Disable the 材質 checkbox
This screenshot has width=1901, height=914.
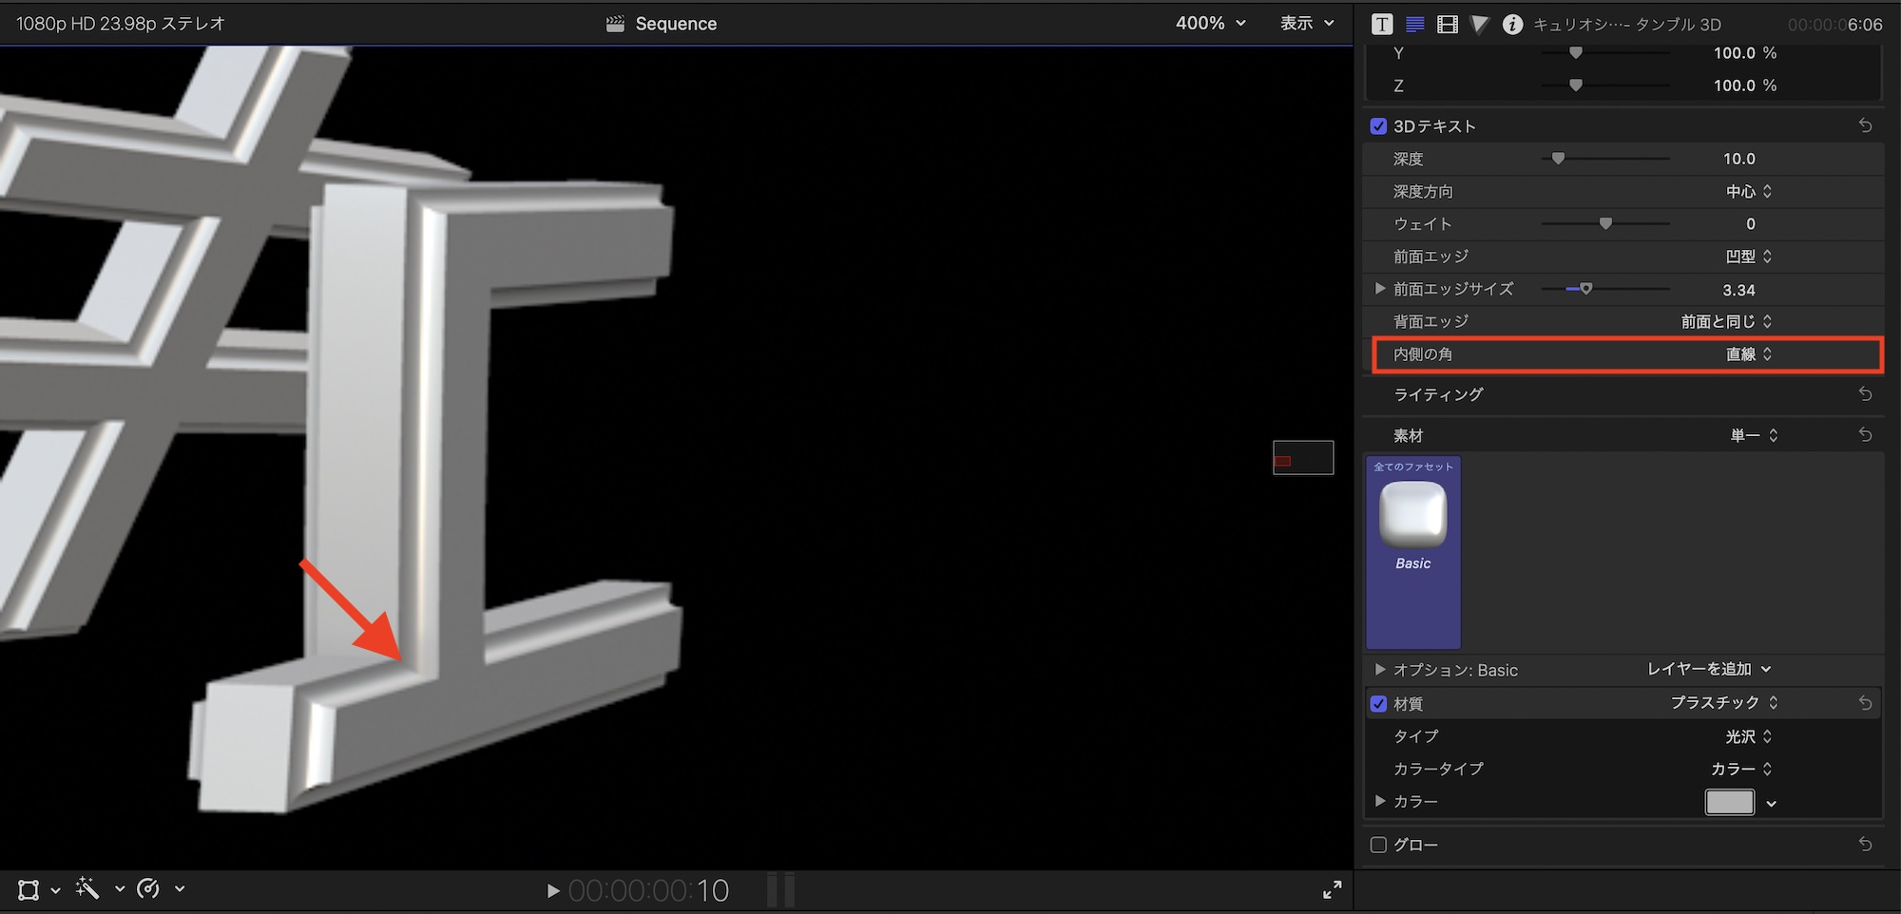pos(1378,704)
